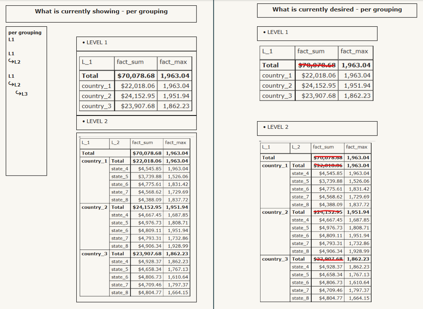Image resolution: width=423 pixels, height=309 pixels.
Task: Click $4,545.85 in left Level 2 table
Action: click(150, 169)
